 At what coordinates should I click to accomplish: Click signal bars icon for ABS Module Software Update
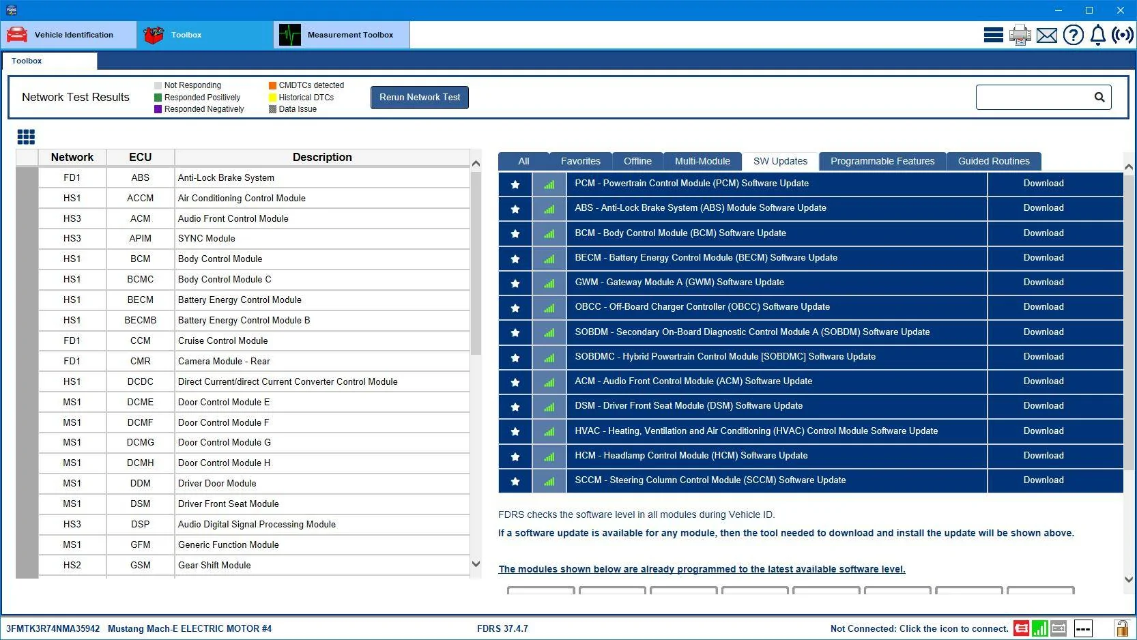point(549,209)
